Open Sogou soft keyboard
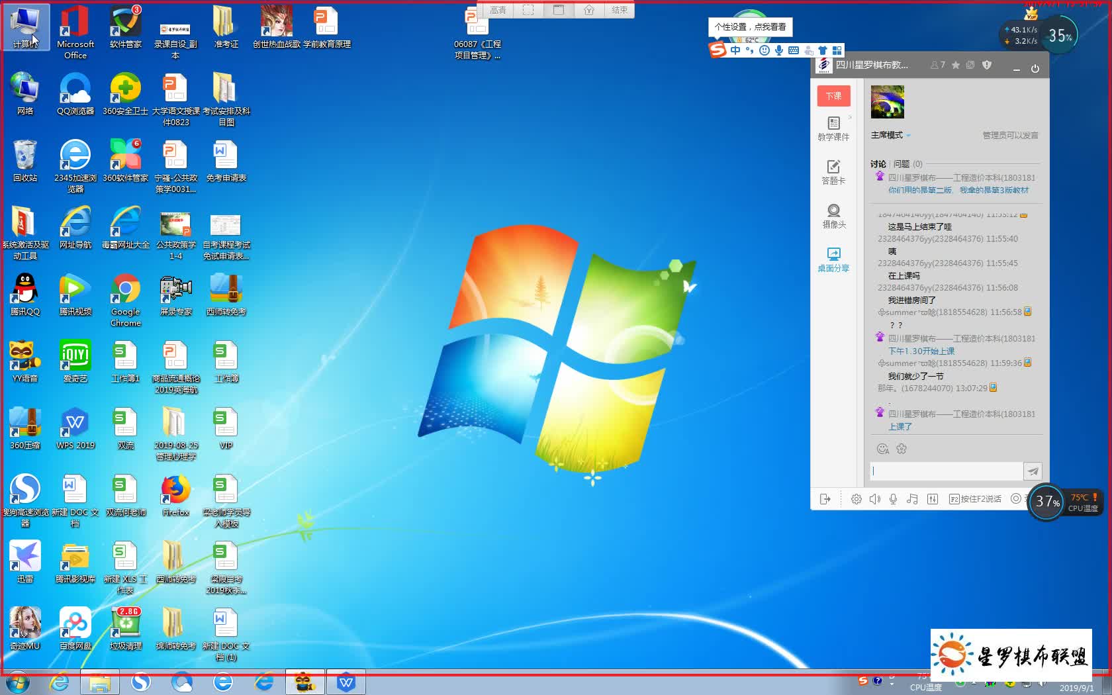This screenshot has width=1112, height=695. point(794,50)
